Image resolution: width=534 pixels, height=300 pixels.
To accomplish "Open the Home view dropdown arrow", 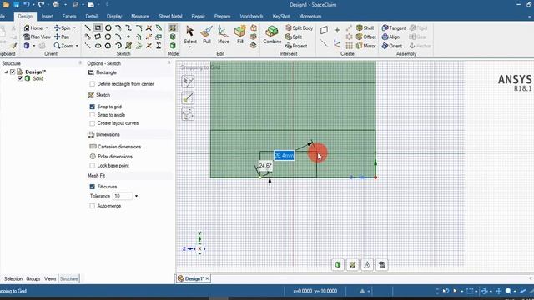I will [x=47, y=27].
